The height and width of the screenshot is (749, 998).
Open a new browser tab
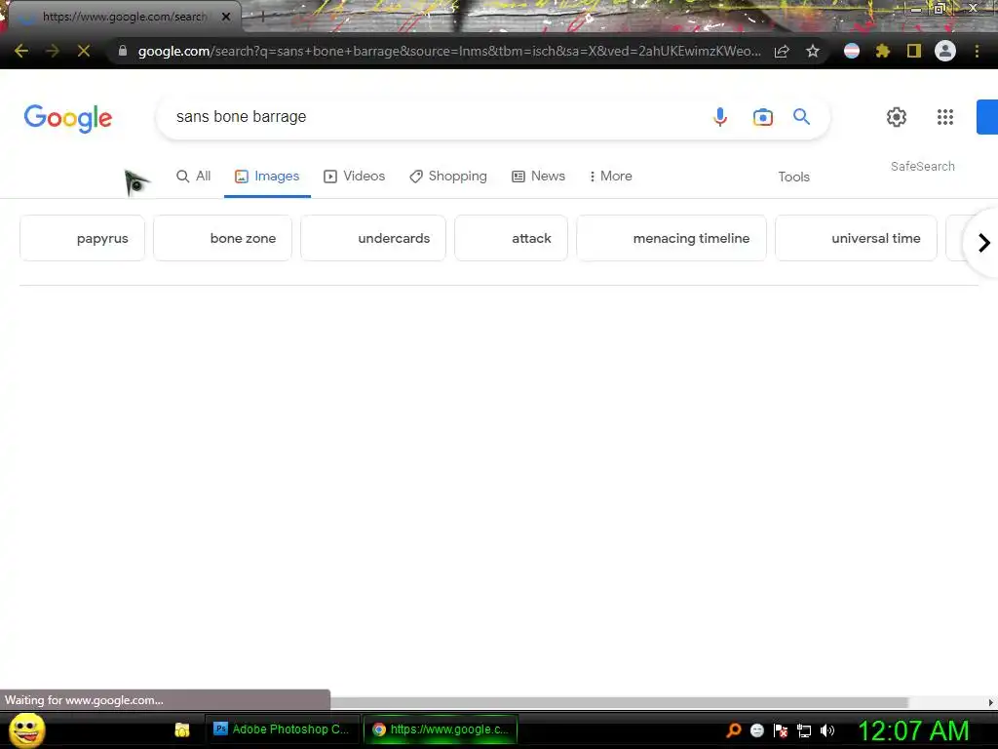coord(262,17)
